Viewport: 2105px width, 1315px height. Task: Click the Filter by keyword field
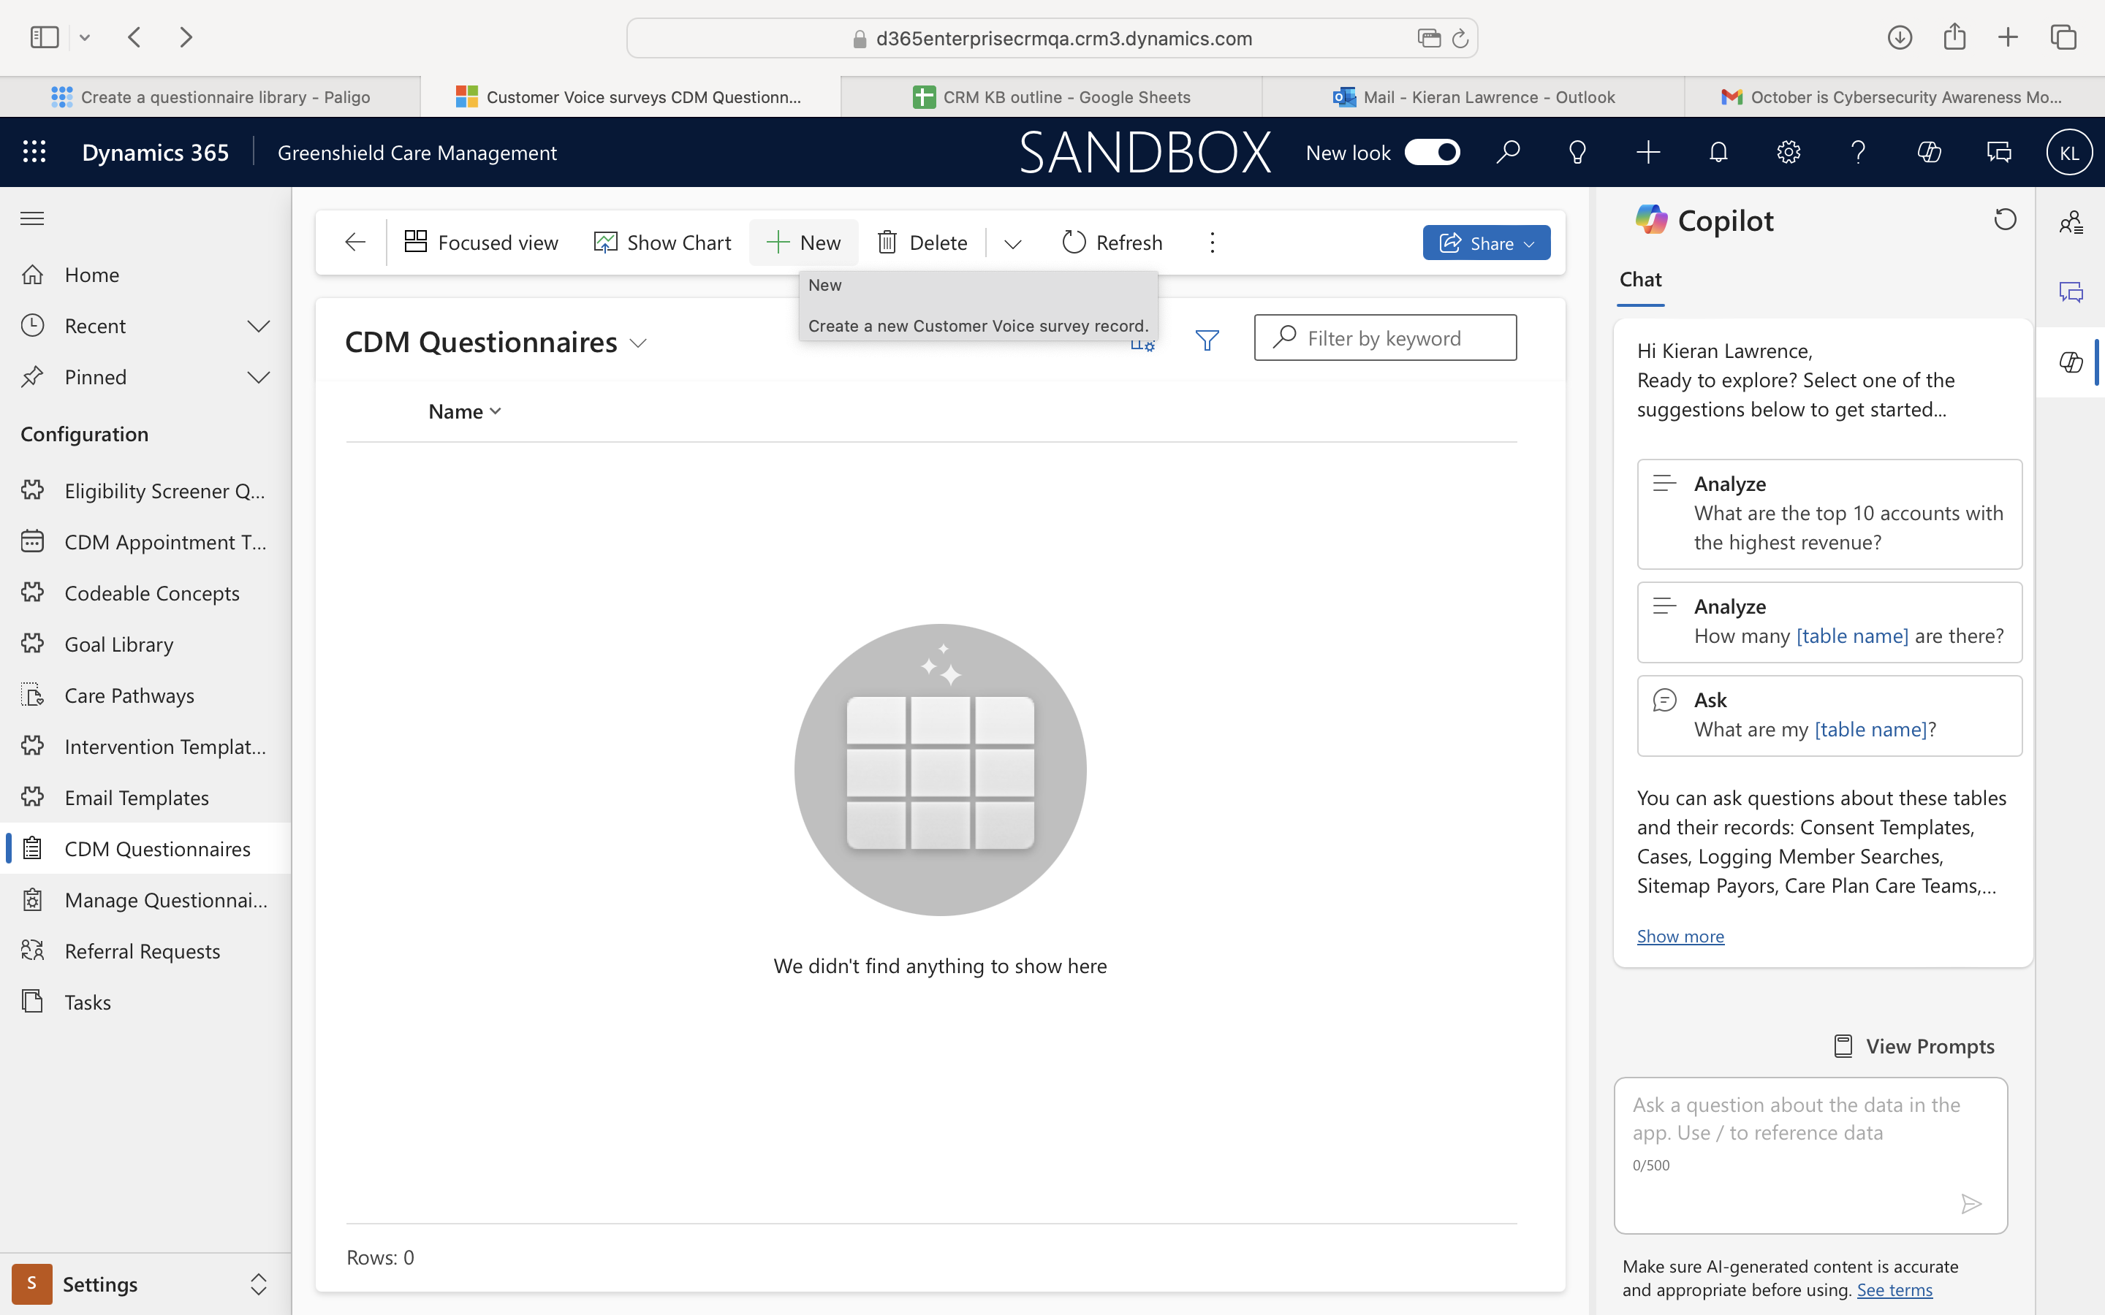[x=1385, y=338]
